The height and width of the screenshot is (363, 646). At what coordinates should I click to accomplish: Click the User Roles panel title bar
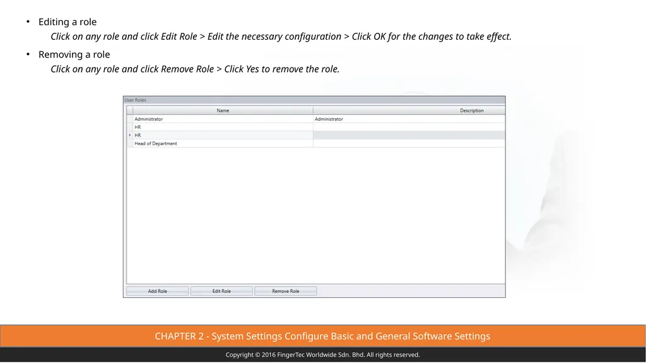(314, 100)
